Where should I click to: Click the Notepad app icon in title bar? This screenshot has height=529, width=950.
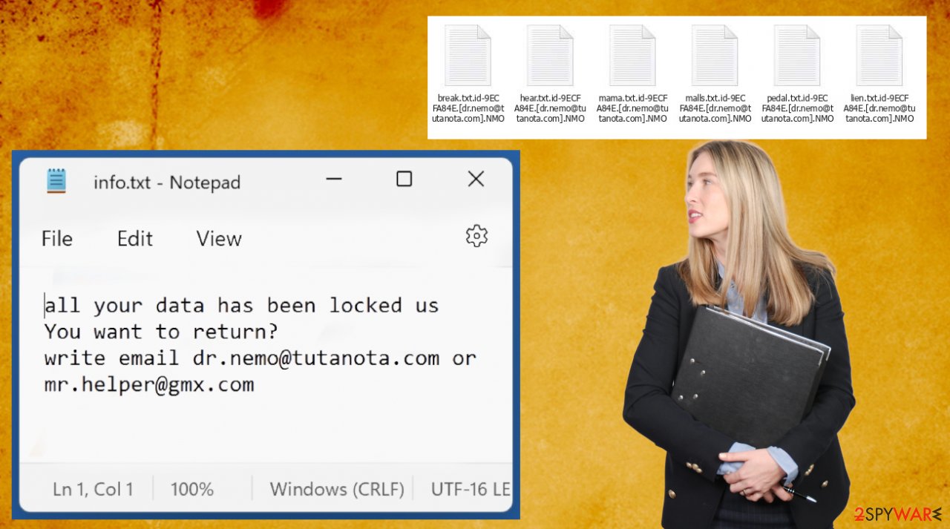56,181
